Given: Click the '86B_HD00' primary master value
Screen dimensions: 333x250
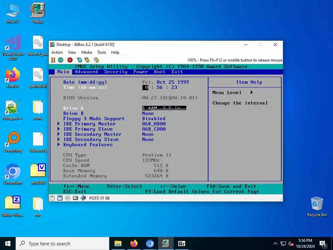Looking at the screenshot, I should [154, 124].
